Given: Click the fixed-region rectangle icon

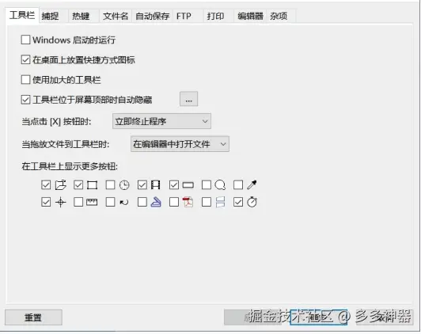Looking at the screenshot, I should click(x=92, y=185).
